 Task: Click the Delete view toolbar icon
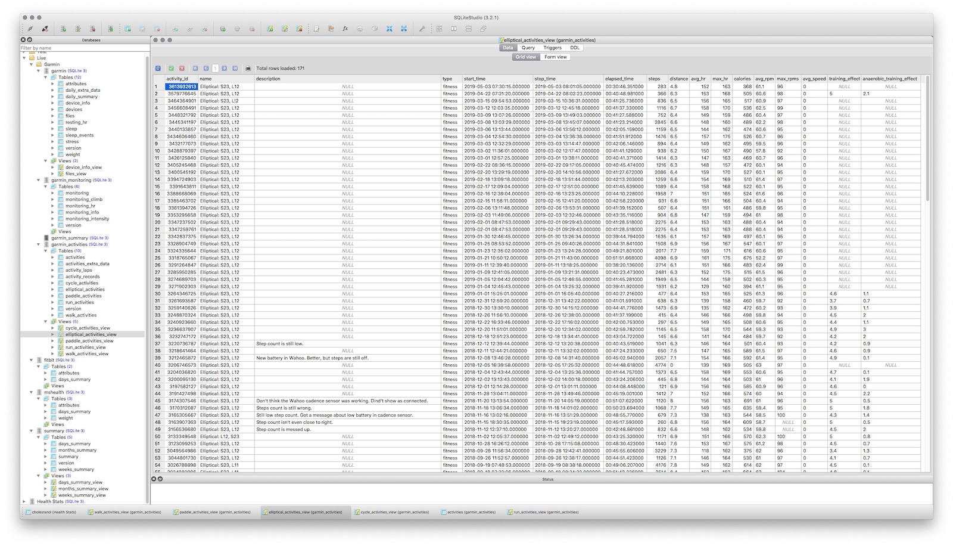(x=299, y=29)
